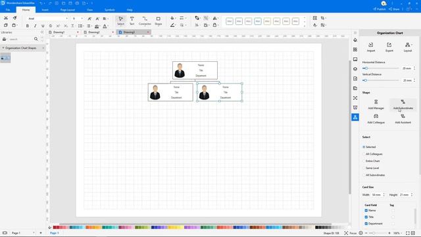
Task: Switch to the Symbols tab
Action: point(110,10)
